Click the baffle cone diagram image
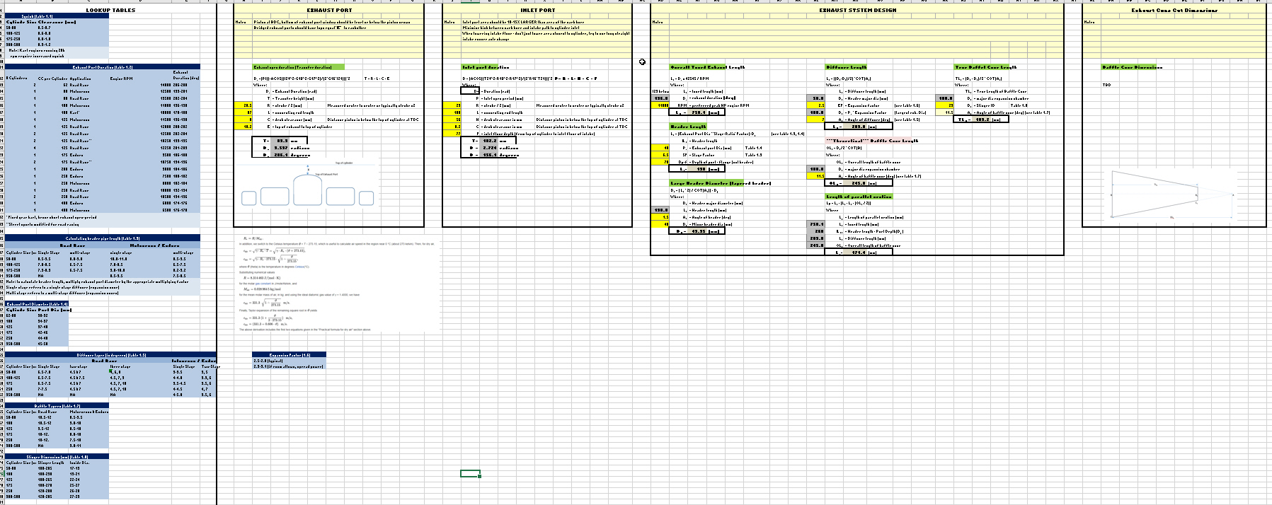 click(1173, 195)
